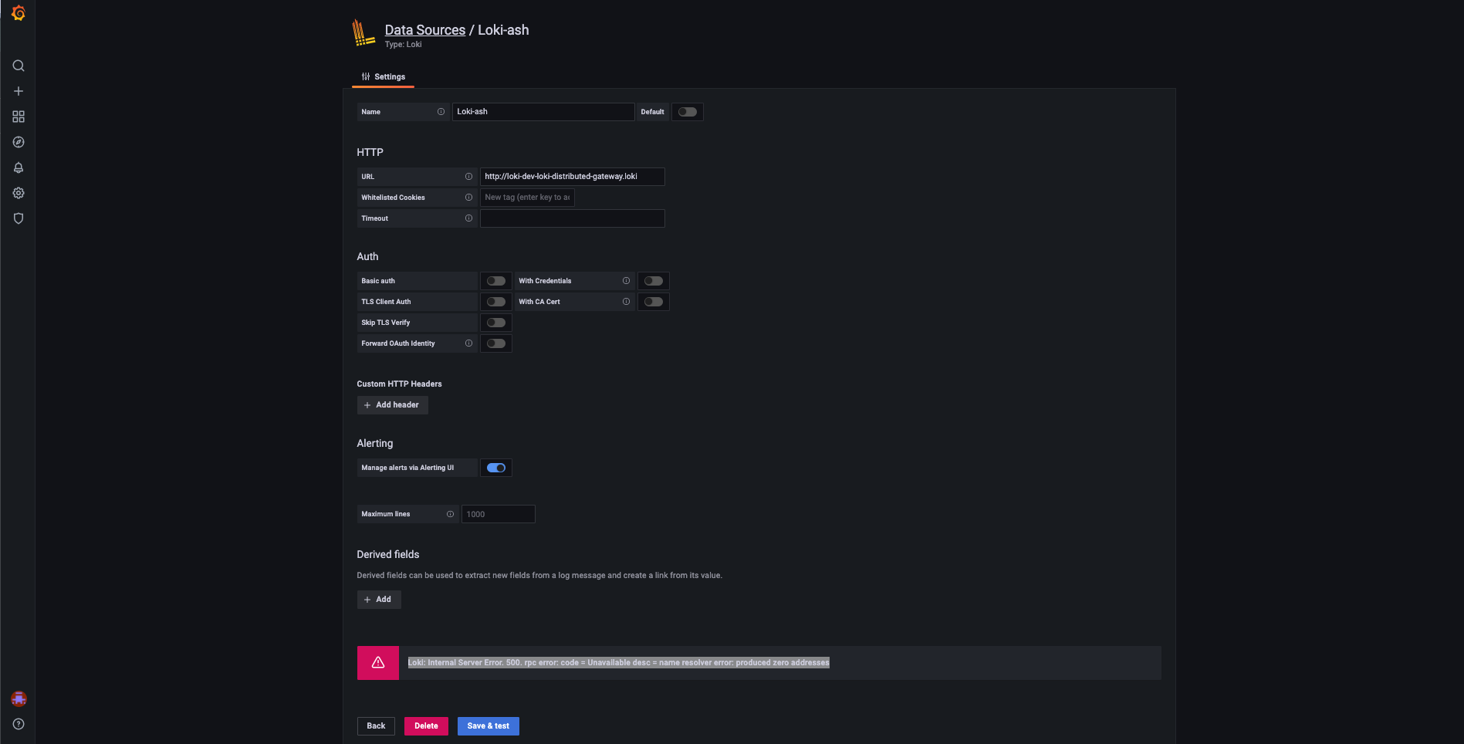Open the Explore compass icon
The width and height of the screenshot is (1464, 744).
coord(19,142)
